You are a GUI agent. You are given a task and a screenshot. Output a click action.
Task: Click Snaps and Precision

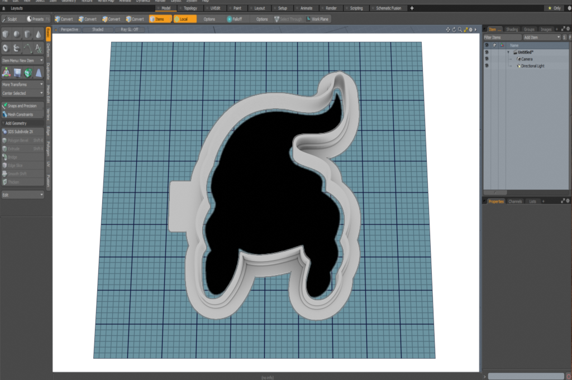point(22,105)
